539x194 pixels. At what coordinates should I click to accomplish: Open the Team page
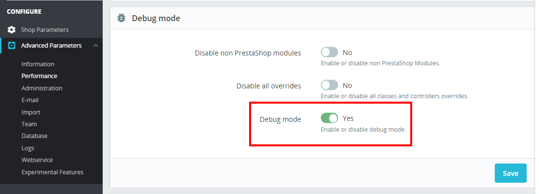(29, 124)
